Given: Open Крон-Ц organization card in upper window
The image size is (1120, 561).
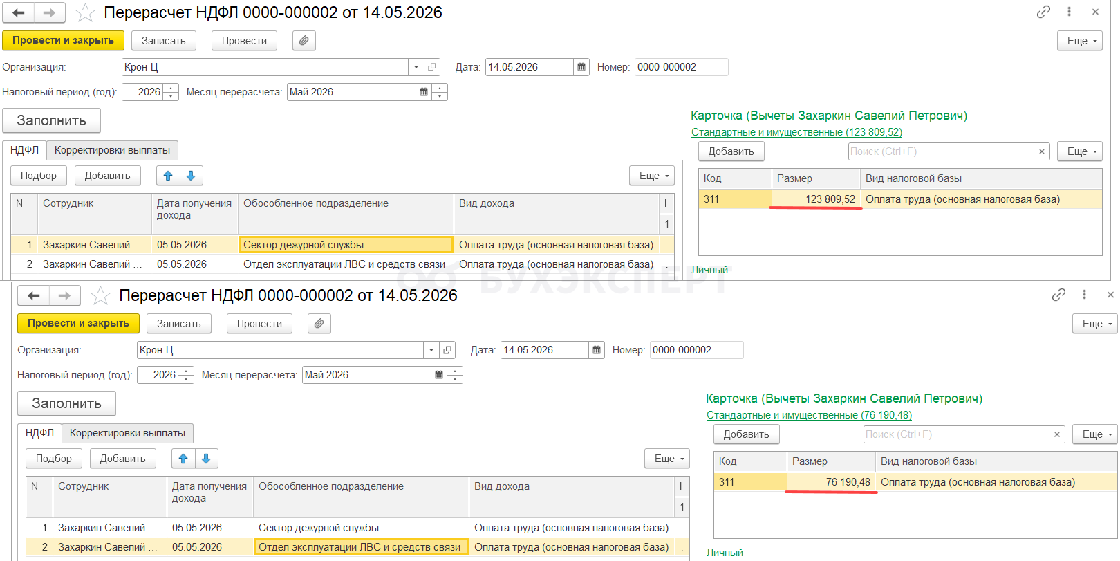Looking at the screenshot, I should coord(432,67).
